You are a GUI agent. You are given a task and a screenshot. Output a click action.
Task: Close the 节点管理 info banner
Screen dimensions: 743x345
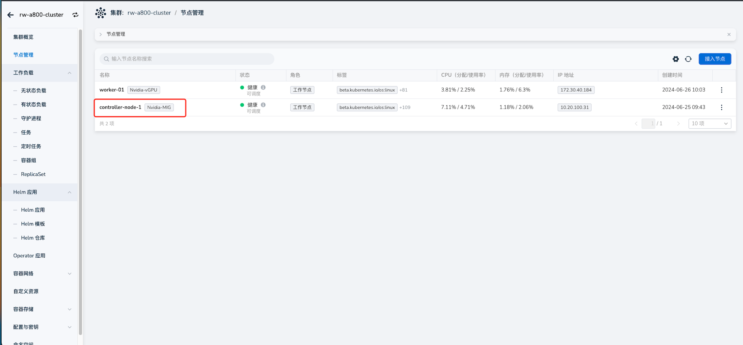coord(729,35)
